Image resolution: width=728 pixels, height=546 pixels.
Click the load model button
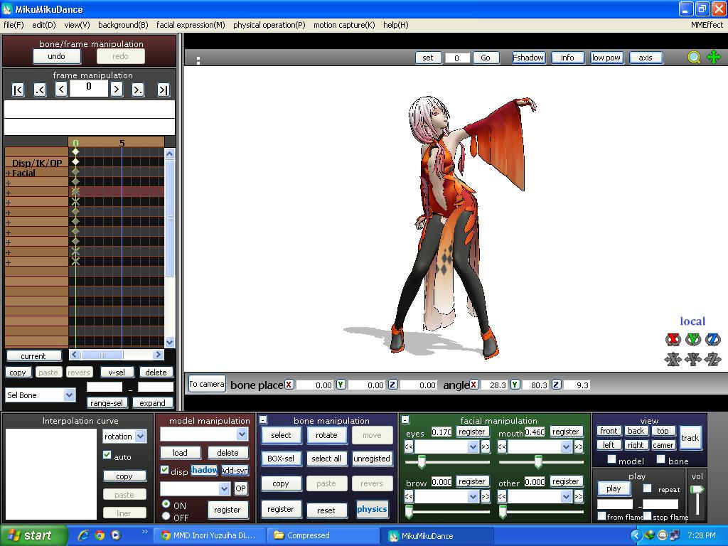(180, 453)
